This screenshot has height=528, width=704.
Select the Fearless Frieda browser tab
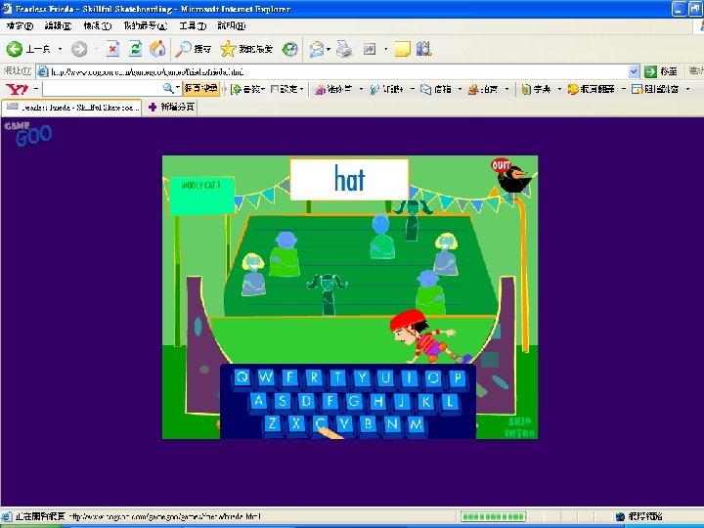[71, 108]
